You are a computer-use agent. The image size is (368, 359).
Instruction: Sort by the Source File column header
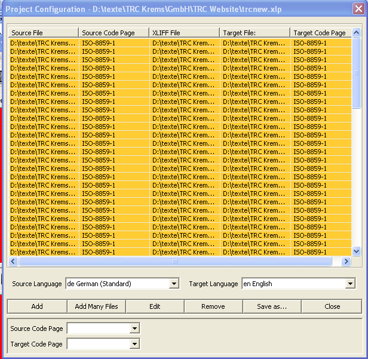point(43,33)
